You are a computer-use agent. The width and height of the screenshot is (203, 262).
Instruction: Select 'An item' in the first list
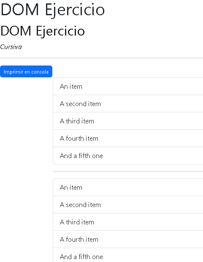[128, 86]
